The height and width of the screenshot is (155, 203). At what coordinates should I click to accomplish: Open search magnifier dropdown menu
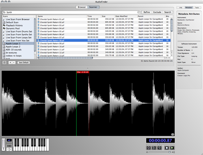click(x=4, y=12)
